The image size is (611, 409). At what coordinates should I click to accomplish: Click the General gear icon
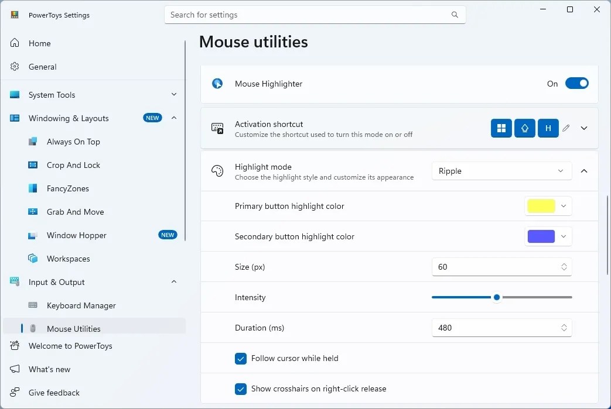pos(15,67)
